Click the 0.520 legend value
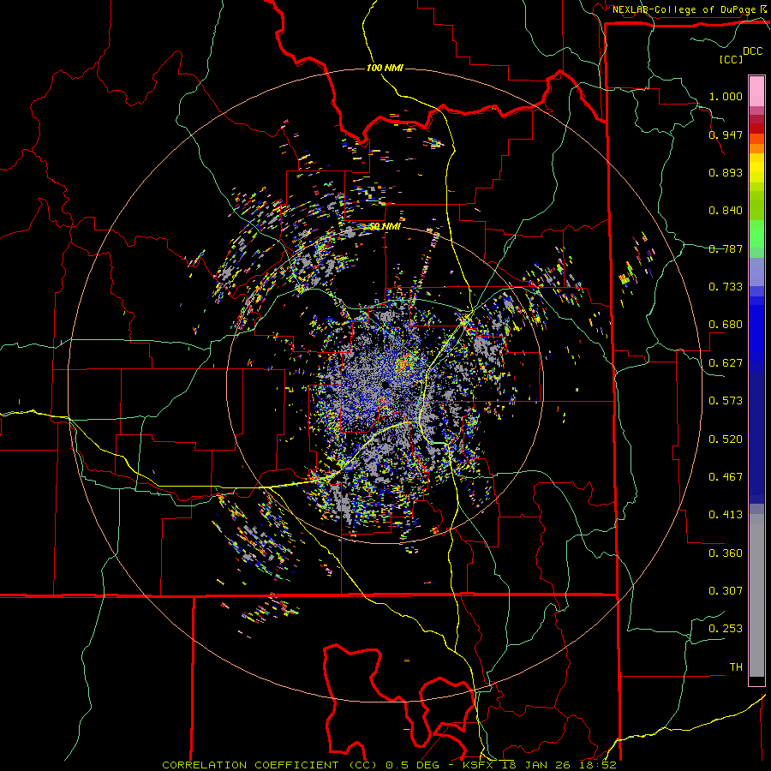This screenshot has width=771, height=771. [726, 439]
